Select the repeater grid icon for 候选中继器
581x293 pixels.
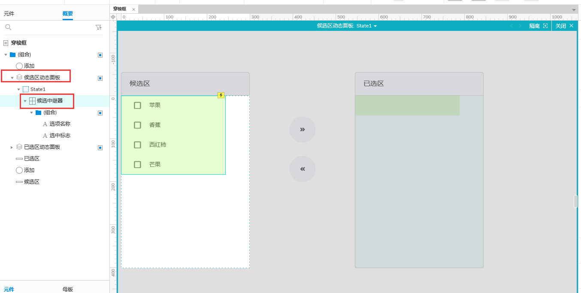click(32, 101)
